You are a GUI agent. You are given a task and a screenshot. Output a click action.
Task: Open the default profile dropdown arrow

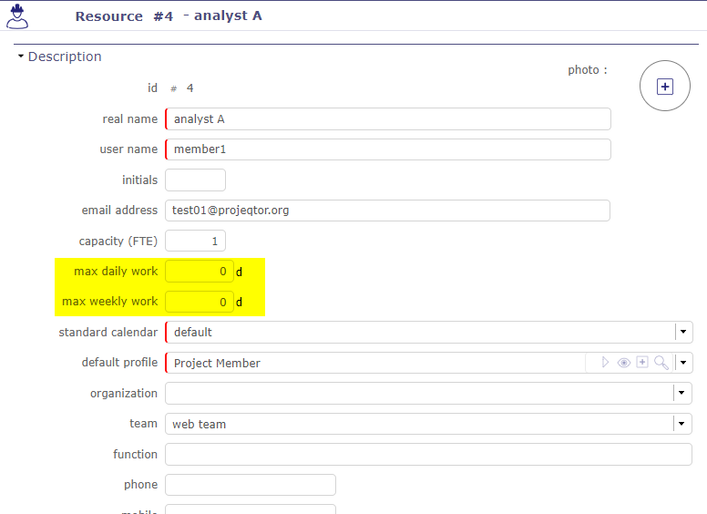pos(683,363)
